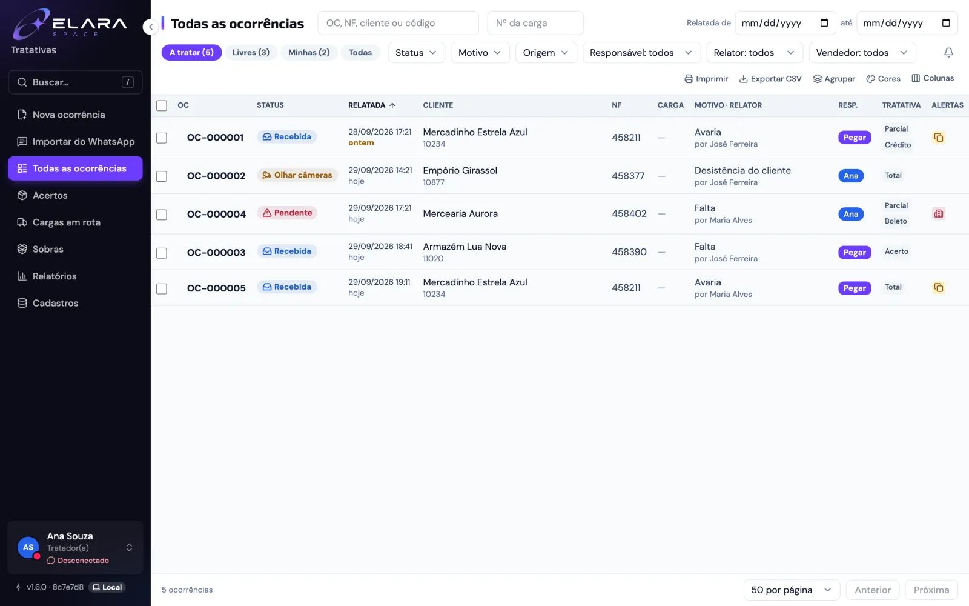Click the red alert icon on OC-000004
Screen dimensions: 969x606
coord(938,213)
